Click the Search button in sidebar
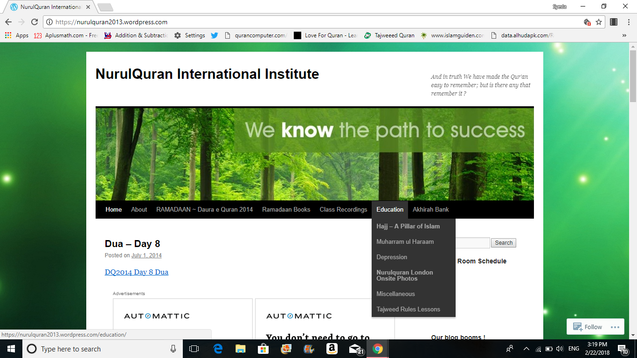The width and height of the screenshot is (637, 358). (x=504, y=243)
